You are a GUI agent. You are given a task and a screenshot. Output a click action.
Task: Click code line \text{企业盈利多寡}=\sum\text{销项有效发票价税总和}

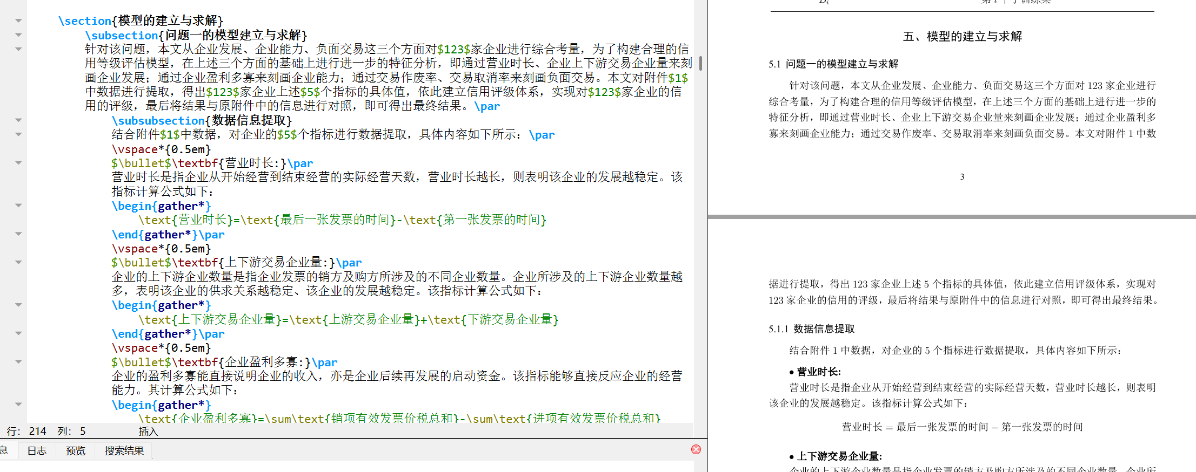[x=400, y=418]
